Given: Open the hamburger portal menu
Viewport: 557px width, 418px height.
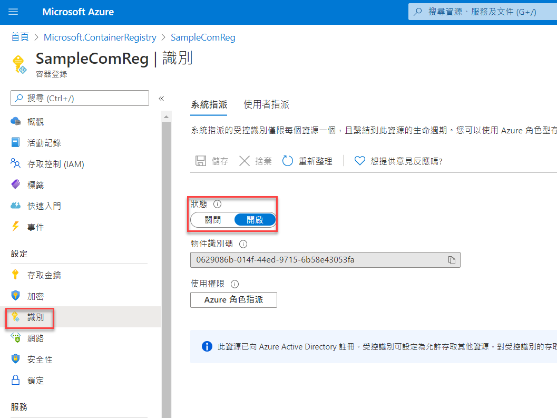Looking at the screenshot, I should [x=13, y=12].
